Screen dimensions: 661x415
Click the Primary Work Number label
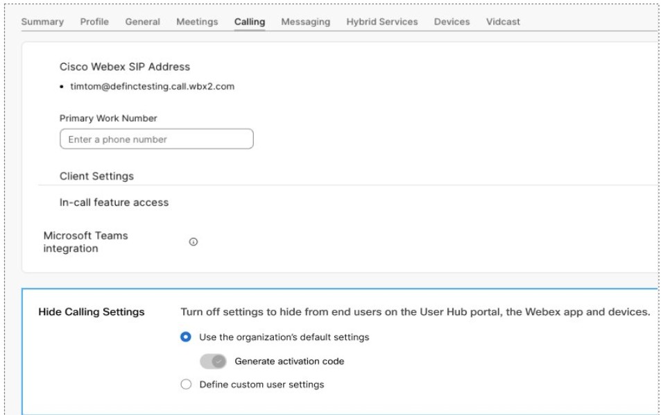108,118
